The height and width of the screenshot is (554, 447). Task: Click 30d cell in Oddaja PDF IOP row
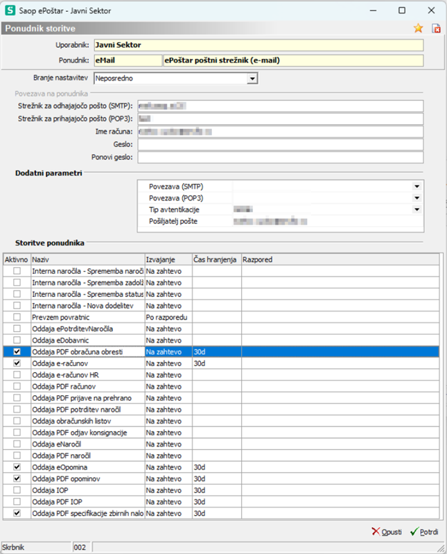click(x=217, y=502)
